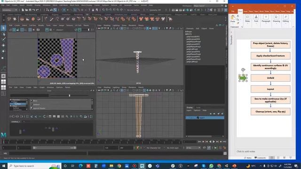
Task: Click Format Painter icon in PowerPoint
Action: point(238,23)
